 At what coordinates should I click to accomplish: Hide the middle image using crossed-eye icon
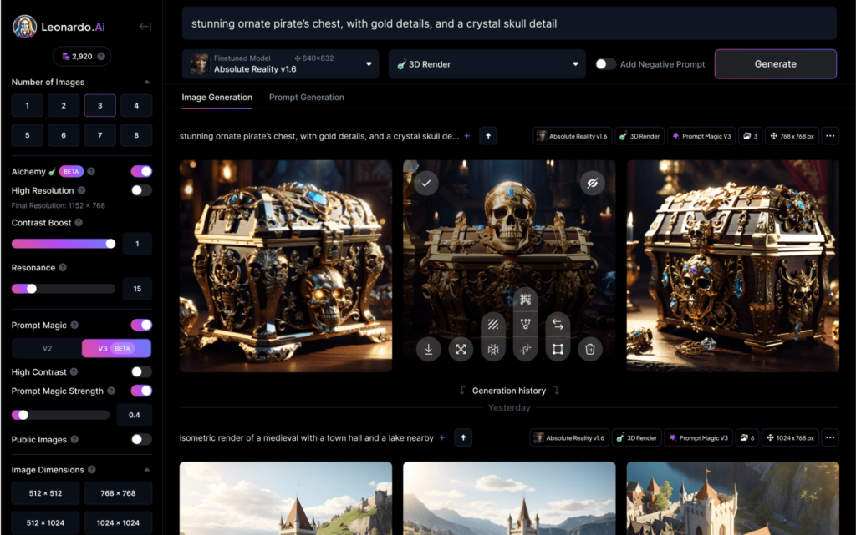pyautogui.click(x=592, y=183)
